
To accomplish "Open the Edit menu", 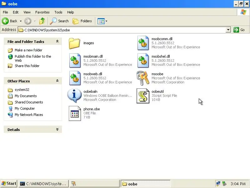I will pyautogui.click(x=16, y=12).
